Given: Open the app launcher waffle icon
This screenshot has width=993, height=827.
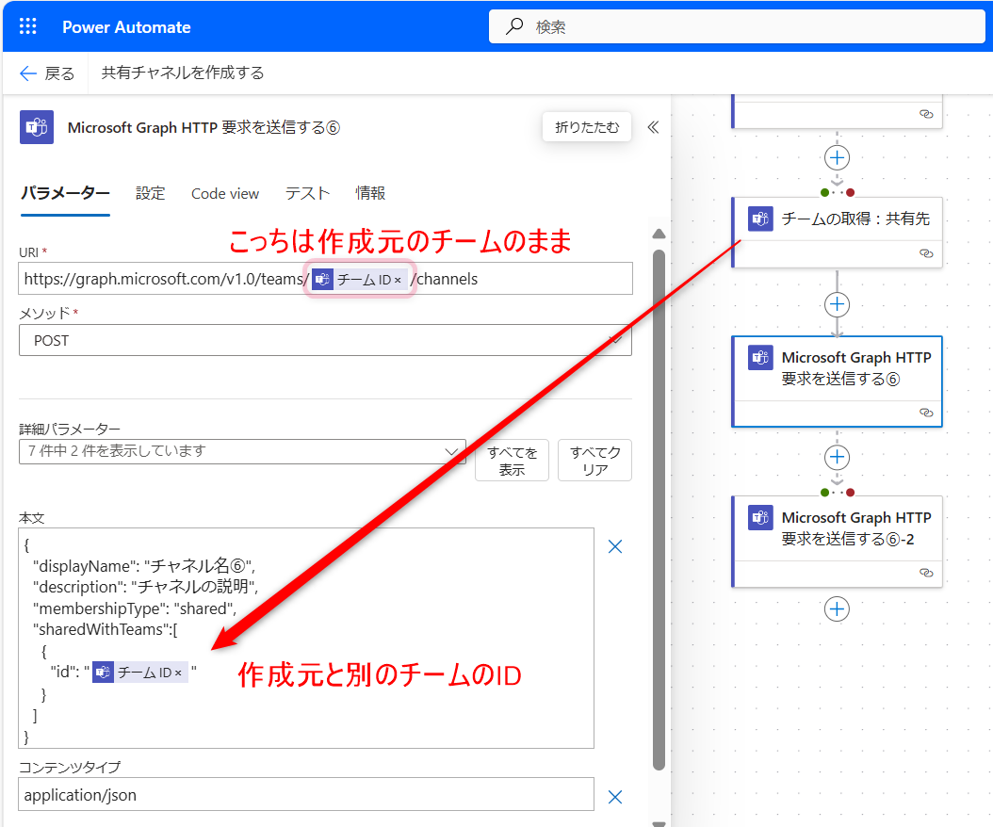Looking at the screenshot, I should point(28,26).
